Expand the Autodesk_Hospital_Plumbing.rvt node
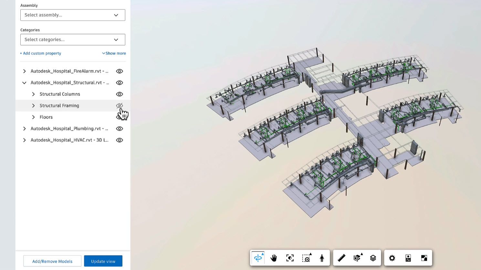481x270 pixels. click(24, 128)
